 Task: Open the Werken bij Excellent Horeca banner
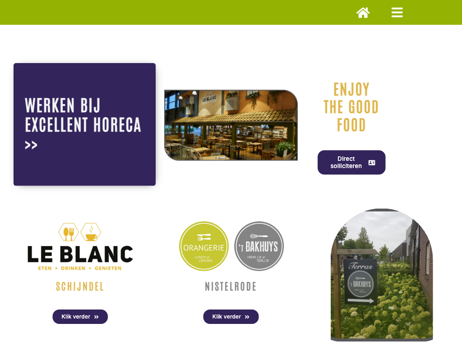tap(84, 124)
